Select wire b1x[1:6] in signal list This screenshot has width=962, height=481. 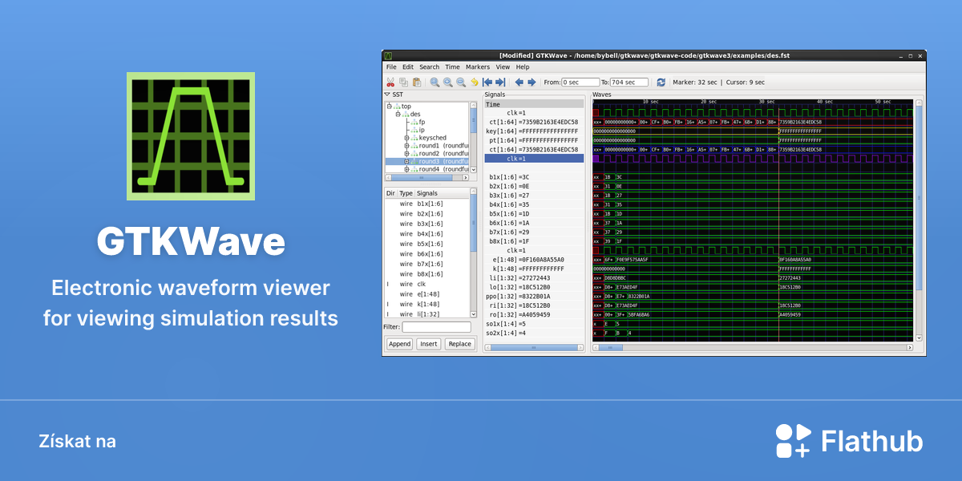point(427,204)
